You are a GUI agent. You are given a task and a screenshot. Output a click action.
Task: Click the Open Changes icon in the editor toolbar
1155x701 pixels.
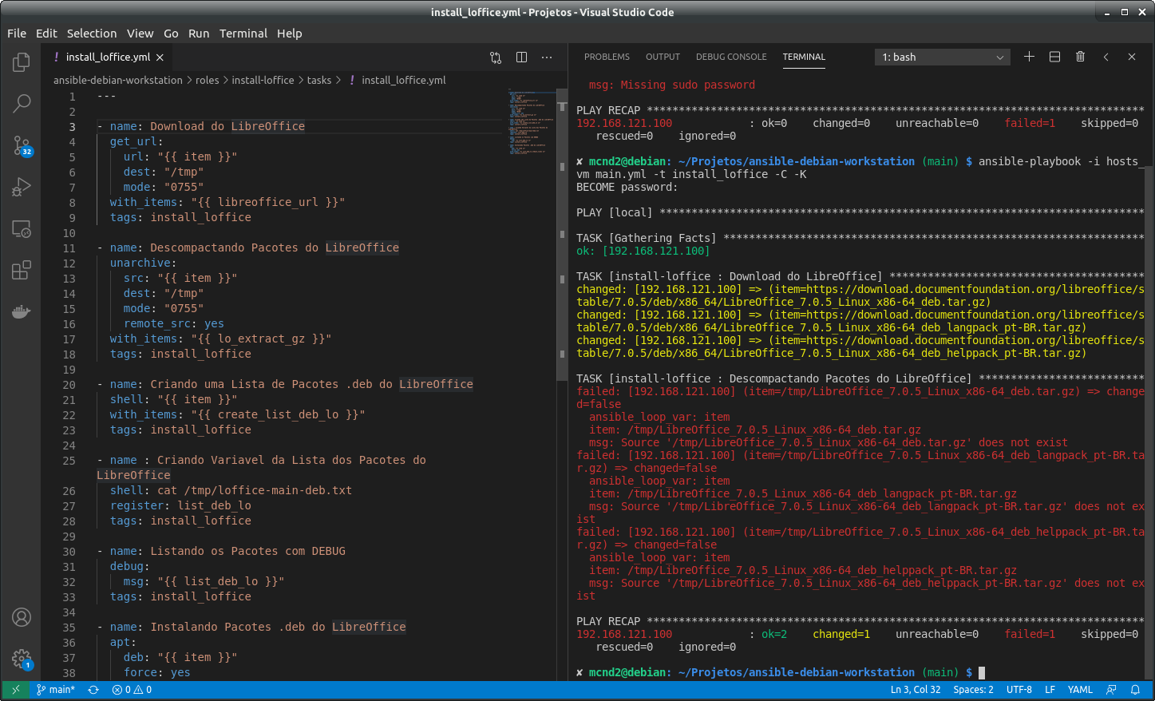point(496,57)
